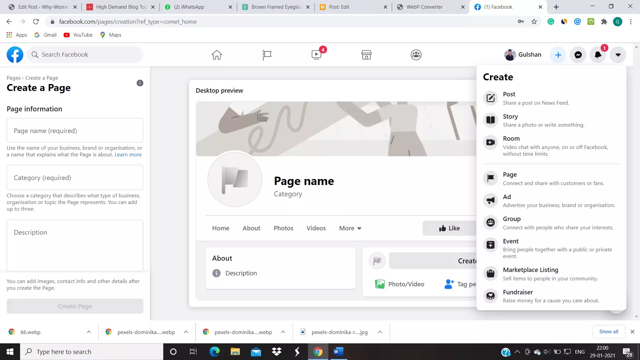Select Room in the Create menu
This screenshot has height=360, width=640.
click(551, 146)
